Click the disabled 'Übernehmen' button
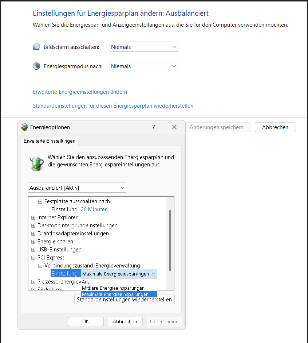Viewport: 308px width, 343px height. (x=164, y=321)
